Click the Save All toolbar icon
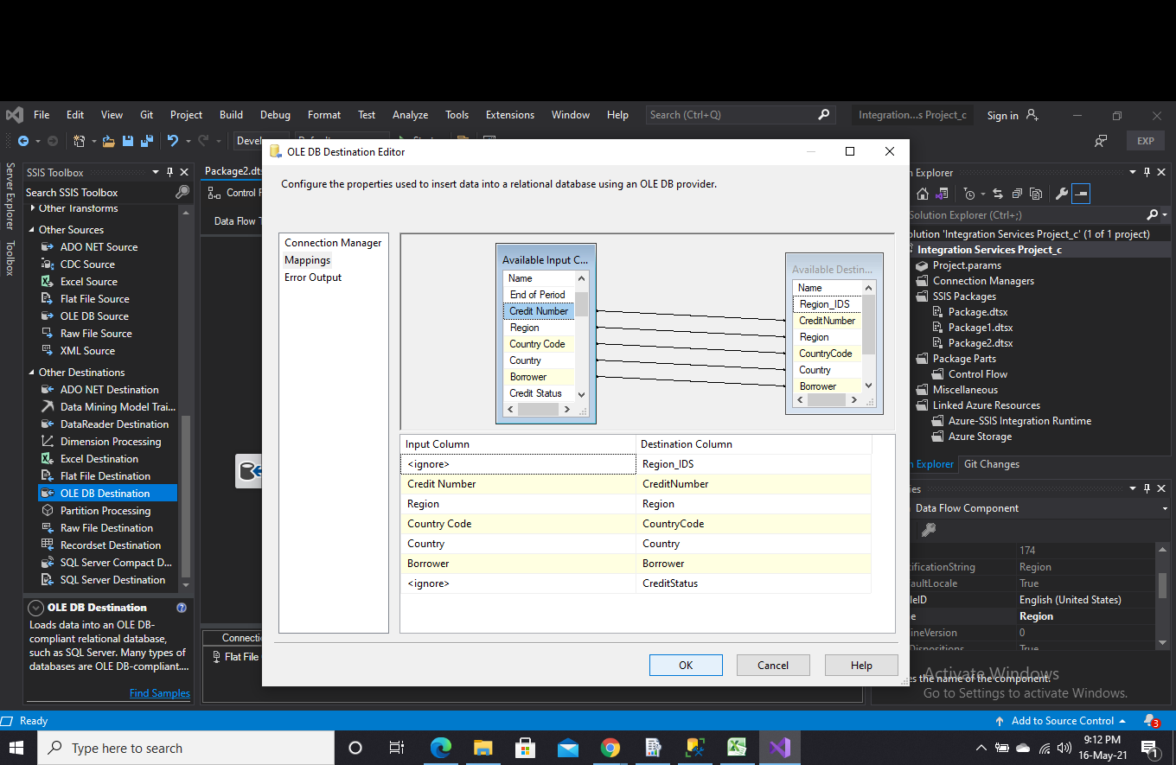The height and width of the screenshot is (765, 1176). (x=146, y=141)
